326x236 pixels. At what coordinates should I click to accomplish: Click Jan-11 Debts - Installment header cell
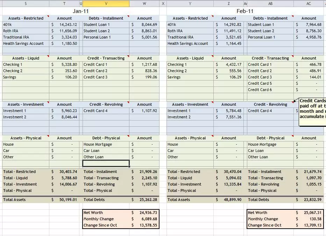coord(106,18)
